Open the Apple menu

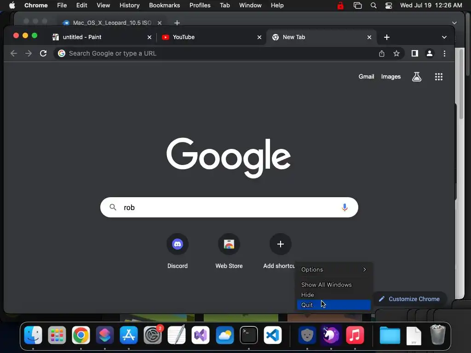click(12, 6)
